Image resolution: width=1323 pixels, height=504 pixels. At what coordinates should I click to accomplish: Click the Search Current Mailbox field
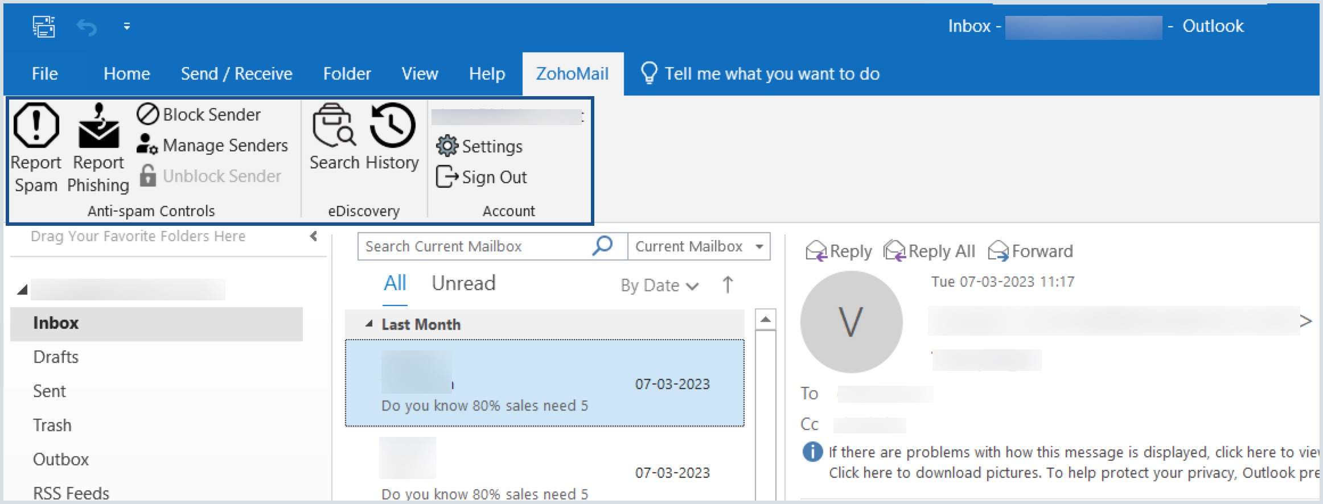(475, 246)
